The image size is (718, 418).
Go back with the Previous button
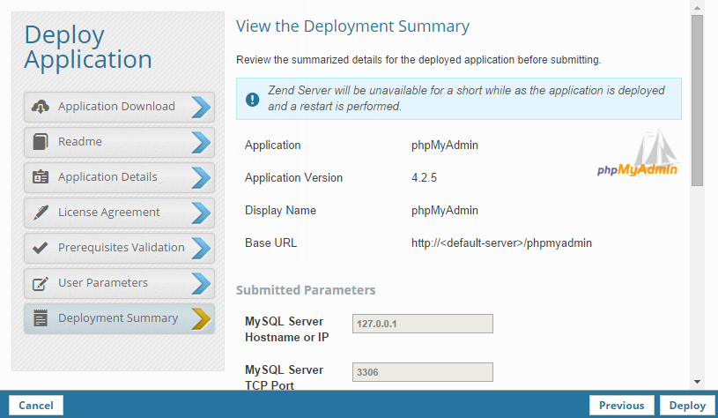[621, 406]
